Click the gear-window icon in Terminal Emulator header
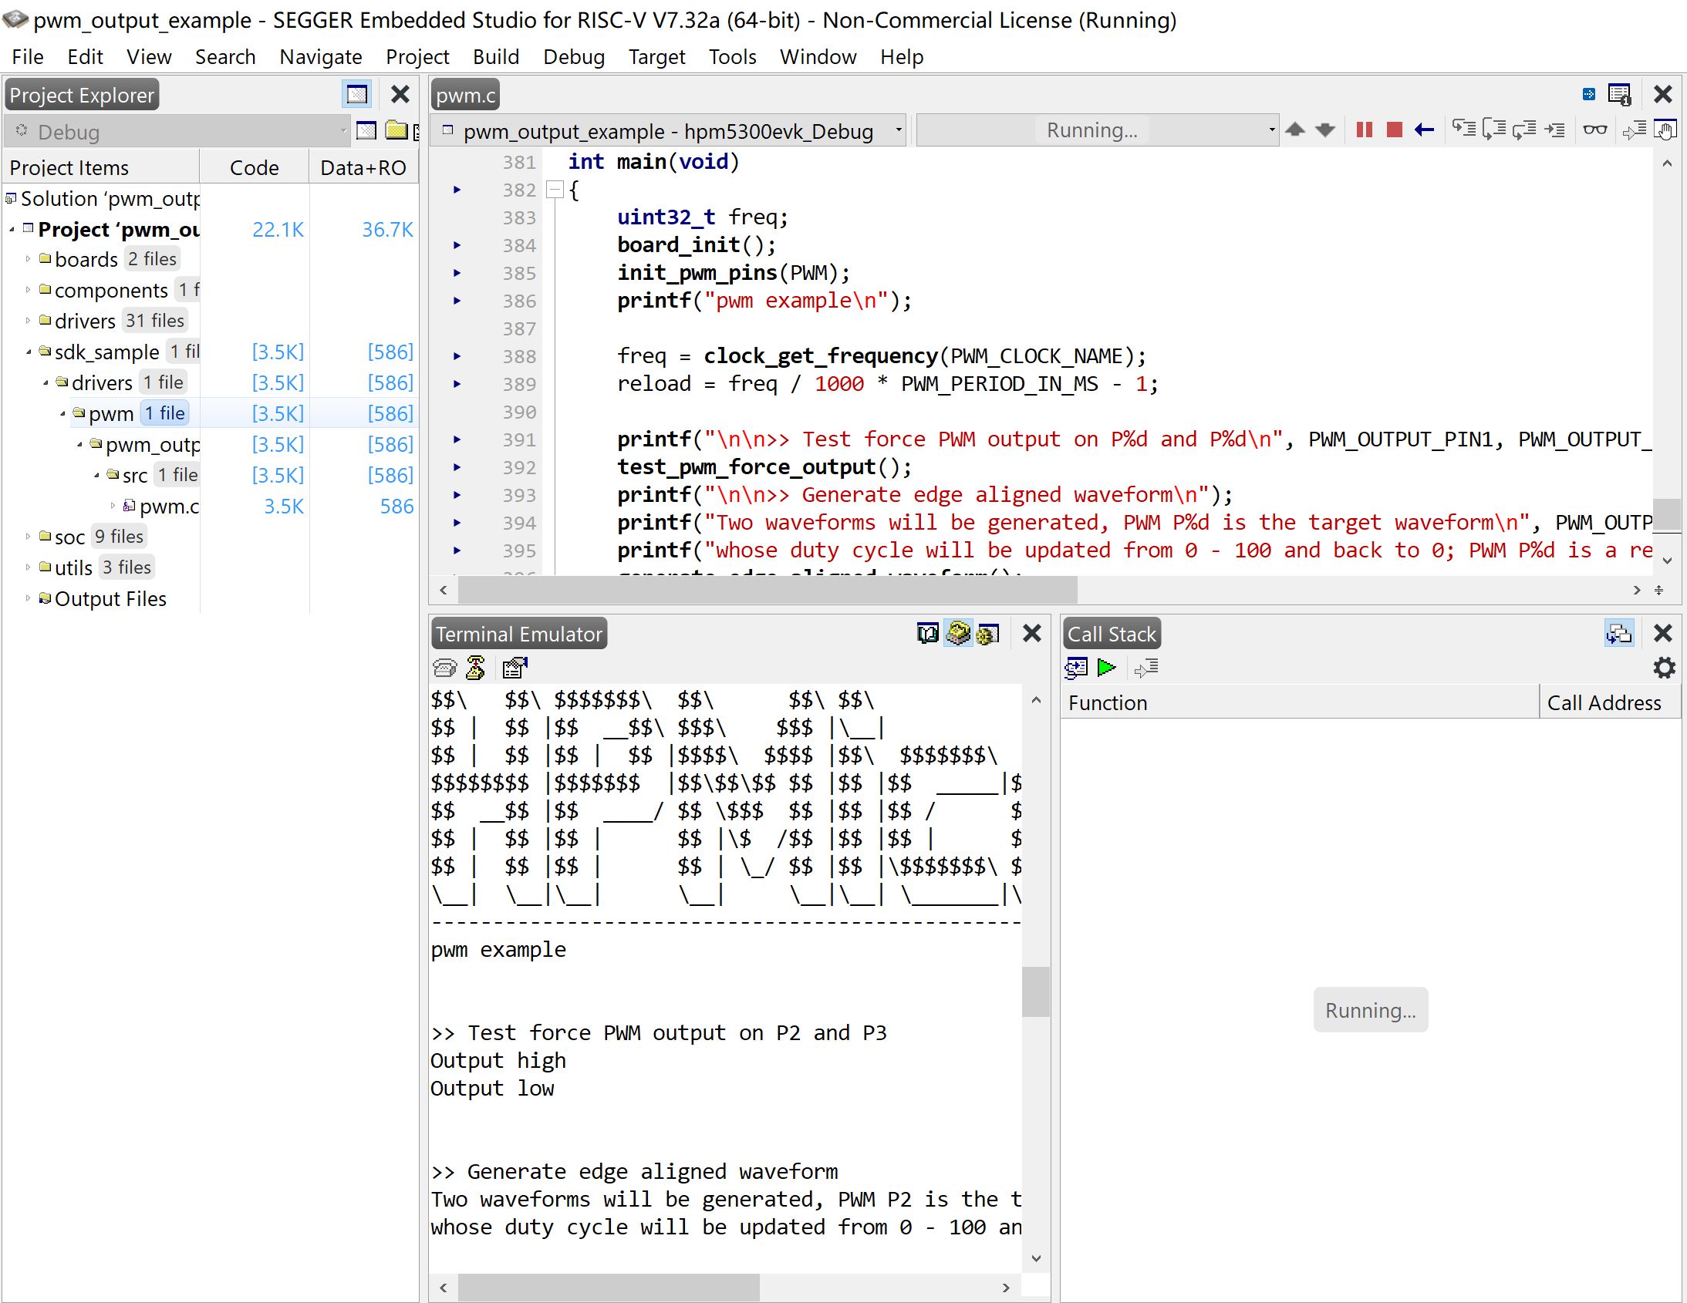This screenshot has height=1303, width=1687. (988, 634)
